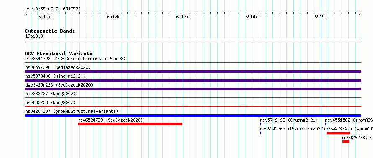Click the left arrowhead of the ruler
The height and width of the screenshot is (158, 373).
pos(26,13)
